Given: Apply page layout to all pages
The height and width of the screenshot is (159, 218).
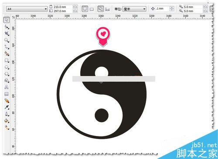Looking at the screenshot, I should pos(101,9).
